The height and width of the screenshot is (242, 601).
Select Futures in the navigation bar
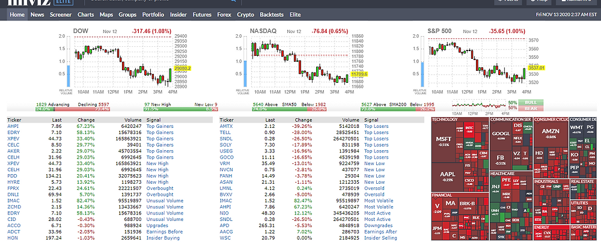202,14
